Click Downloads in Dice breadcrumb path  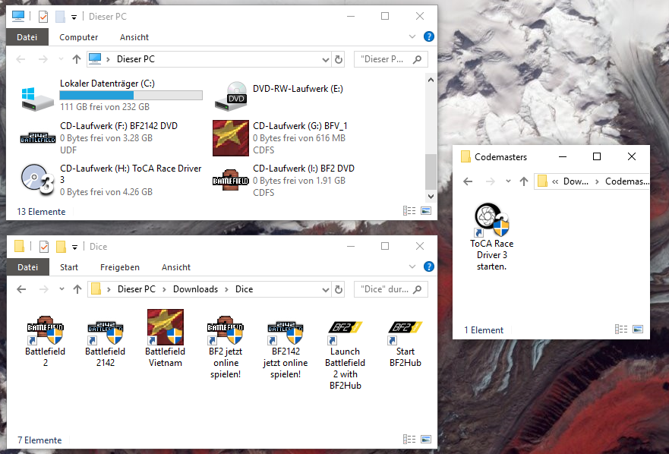(x=195, y=289)
